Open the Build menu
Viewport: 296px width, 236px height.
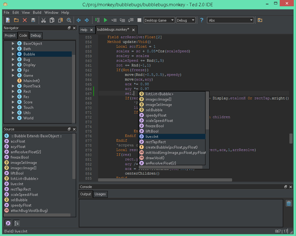pyautogui.click(x=37, y=13)
